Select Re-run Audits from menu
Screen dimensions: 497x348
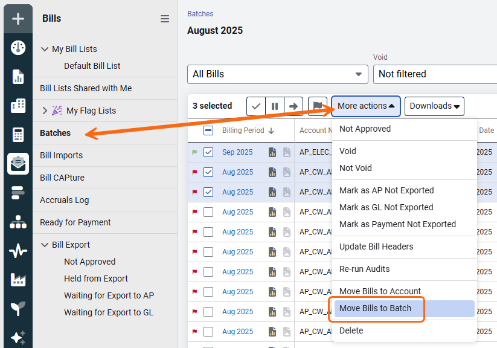[364, 269]
